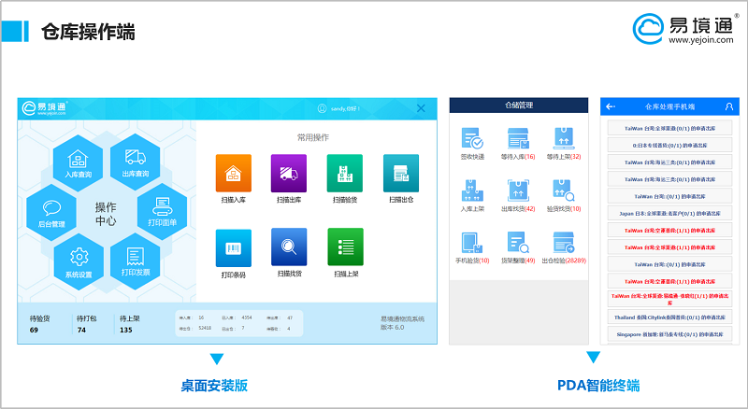Open 出库查询 hexagon tile
Screen dimensions: 748x409
[135, 162]
